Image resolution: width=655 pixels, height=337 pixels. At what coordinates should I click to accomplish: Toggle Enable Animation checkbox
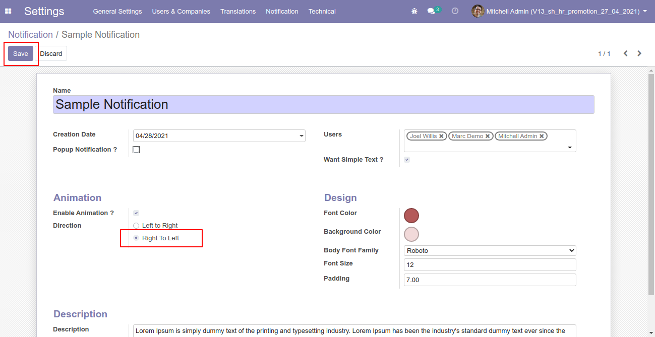(136, 213)
